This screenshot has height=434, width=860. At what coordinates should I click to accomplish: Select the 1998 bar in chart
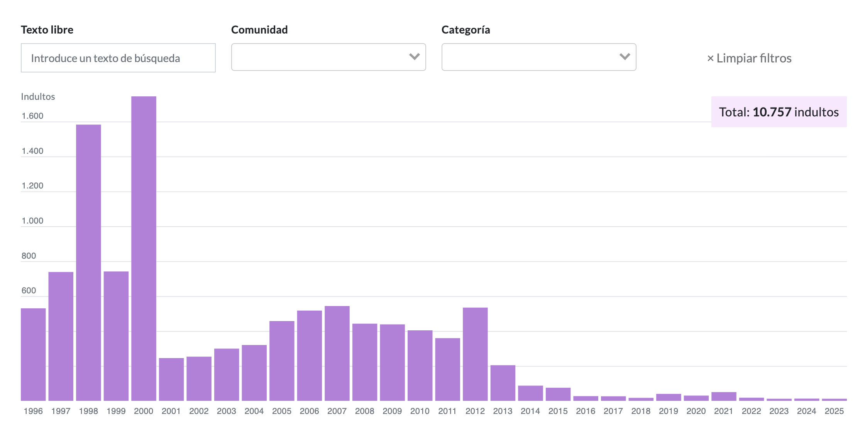coord(88,262)
